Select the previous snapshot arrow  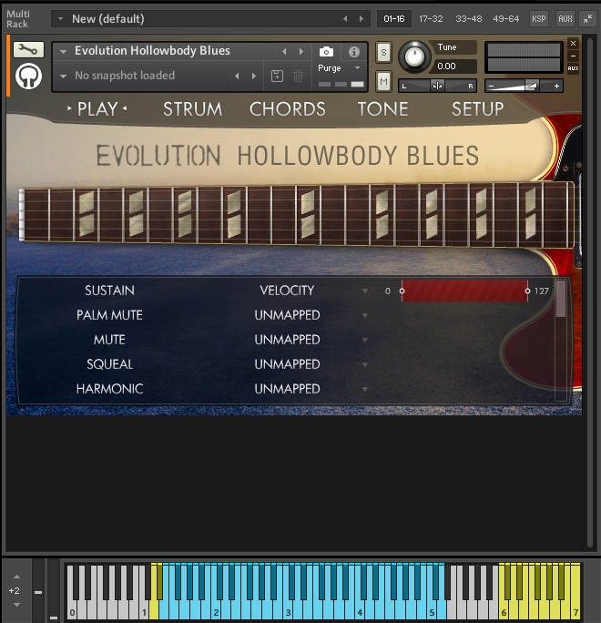pyautogui.click(x=237, y=76)
